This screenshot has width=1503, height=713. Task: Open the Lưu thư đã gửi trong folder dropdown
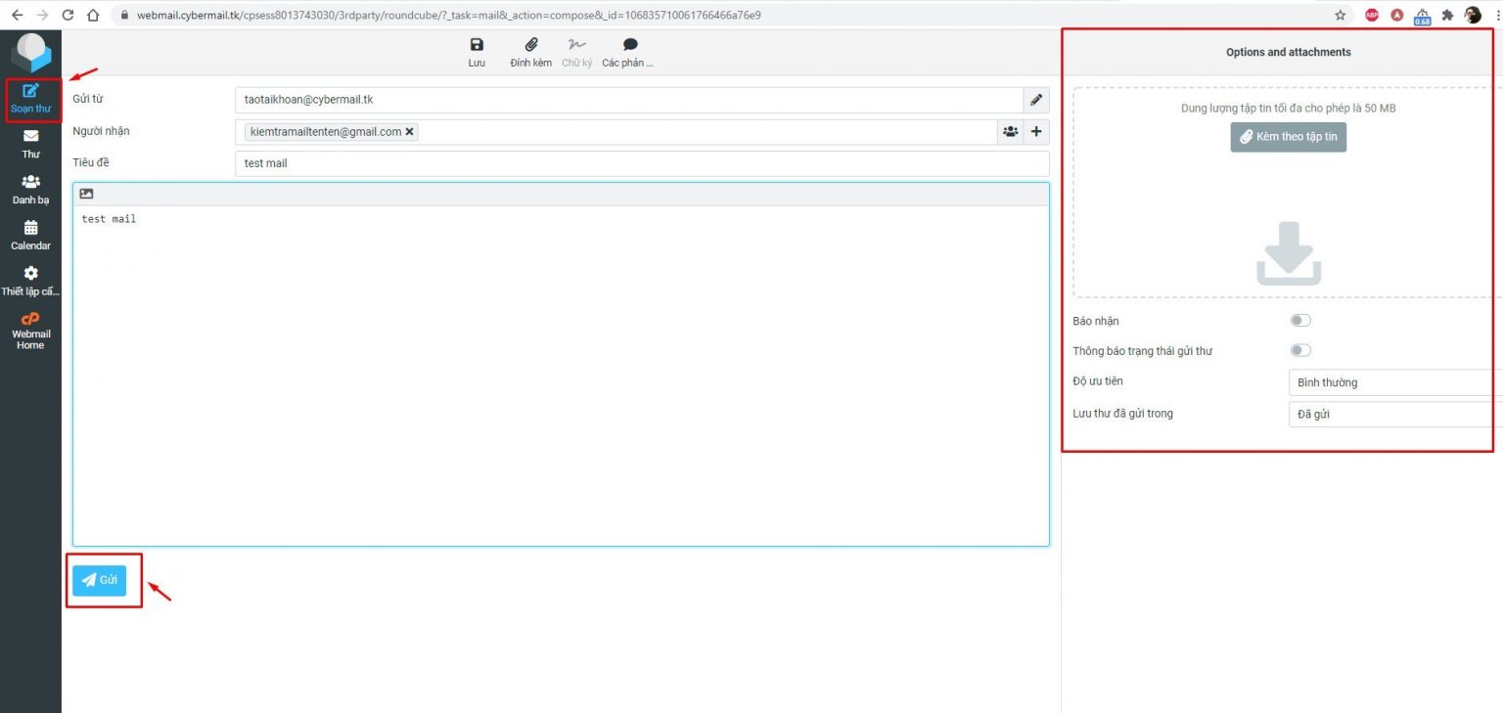pyautogui.click(x=1389, y=414)
